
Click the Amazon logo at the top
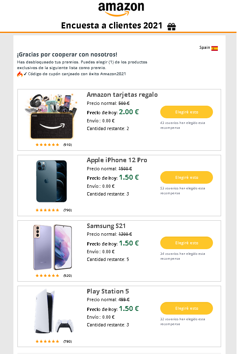point(121,8)
